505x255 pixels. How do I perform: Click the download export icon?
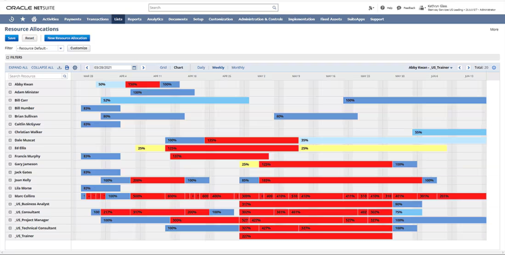coord(59,67)
